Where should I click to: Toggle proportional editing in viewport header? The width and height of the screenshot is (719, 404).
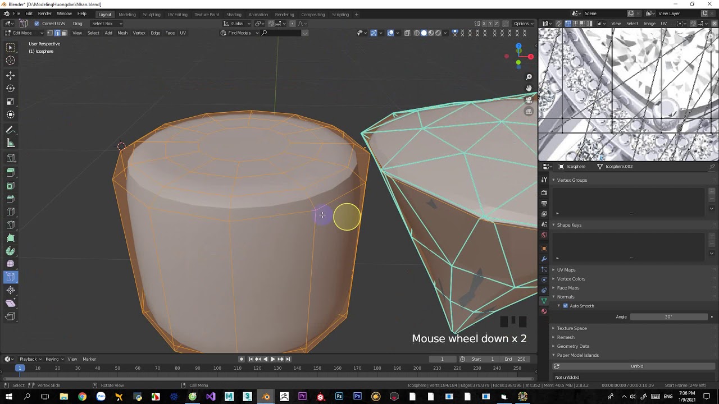pos(292,24)
